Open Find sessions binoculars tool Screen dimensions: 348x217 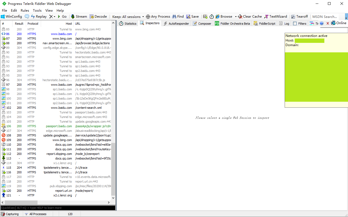click(178, 17)
